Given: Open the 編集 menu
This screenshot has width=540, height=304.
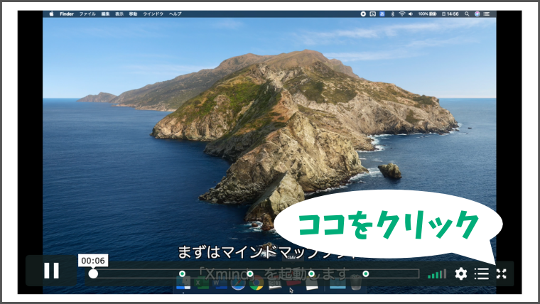Looking at the screenshot, I should (105, 13).
